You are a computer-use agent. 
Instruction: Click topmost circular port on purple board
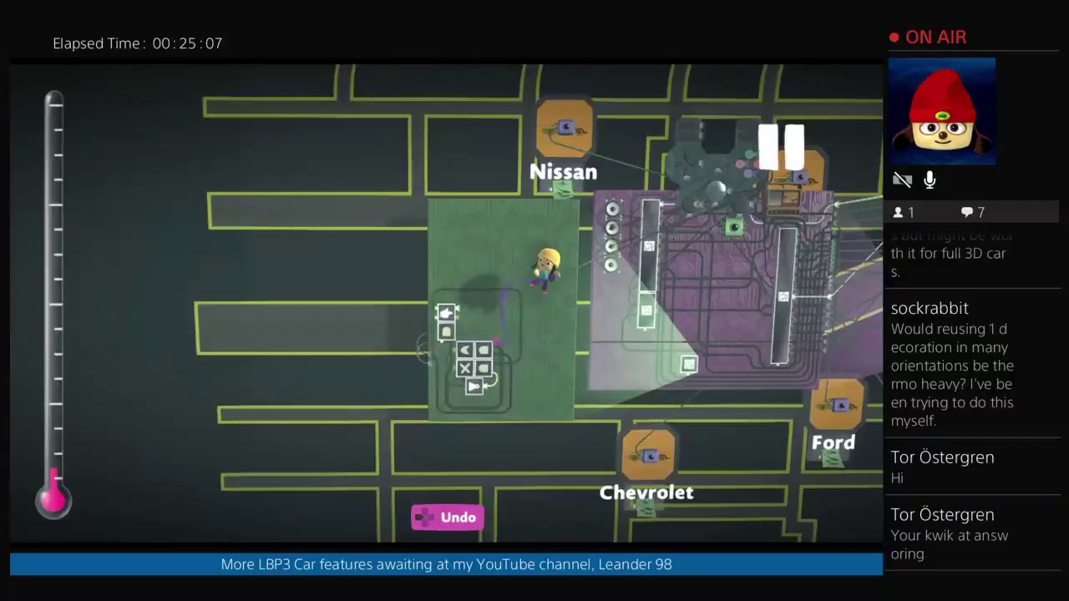[x=613, y=209]
